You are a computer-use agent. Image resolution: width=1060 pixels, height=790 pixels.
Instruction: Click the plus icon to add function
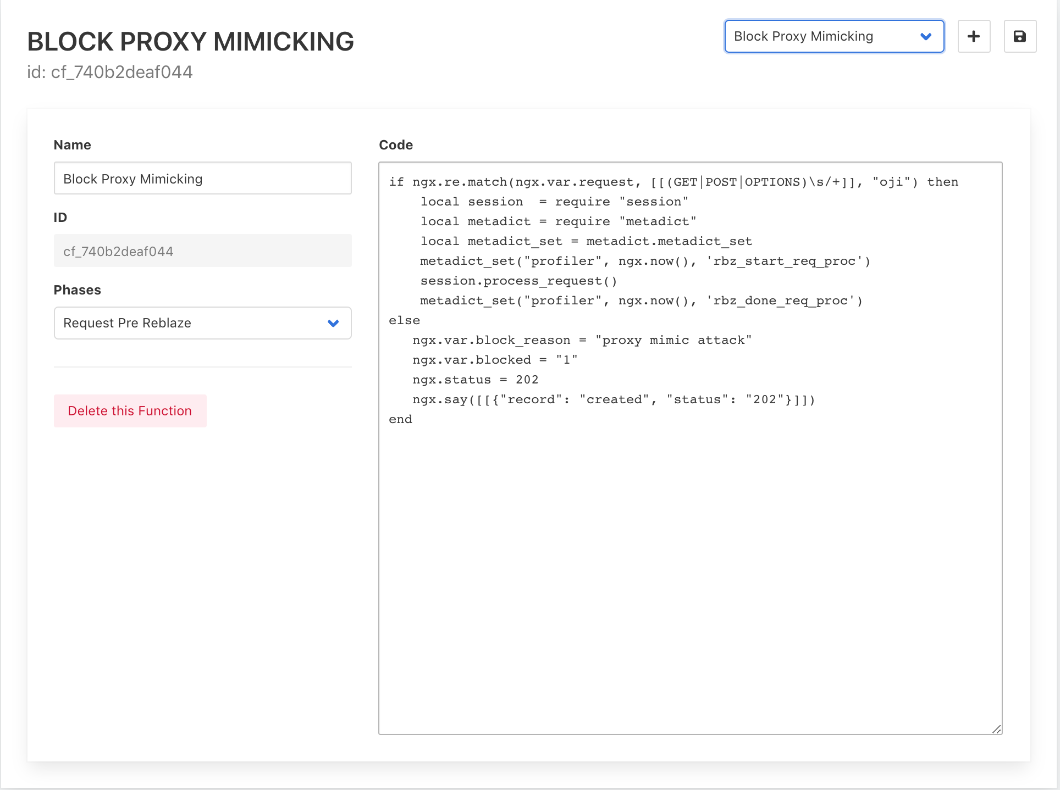tap(974, 36)
